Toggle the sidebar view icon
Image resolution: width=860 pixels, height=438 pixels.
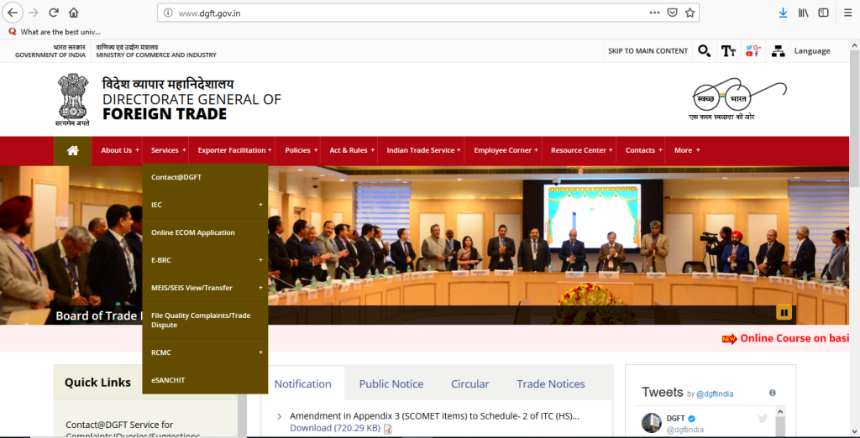823,13
